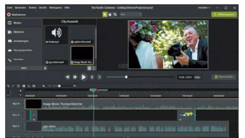Select the Image Movie Thomas Hümmer timeline clip
The image size is (245, 138).
click(x=132, y=104)
